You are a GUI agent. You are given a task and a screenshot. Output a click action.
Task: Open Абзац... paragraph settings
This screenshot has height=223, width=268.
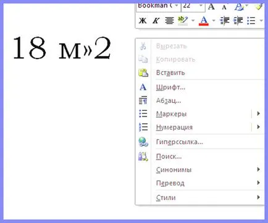point(169,100)
